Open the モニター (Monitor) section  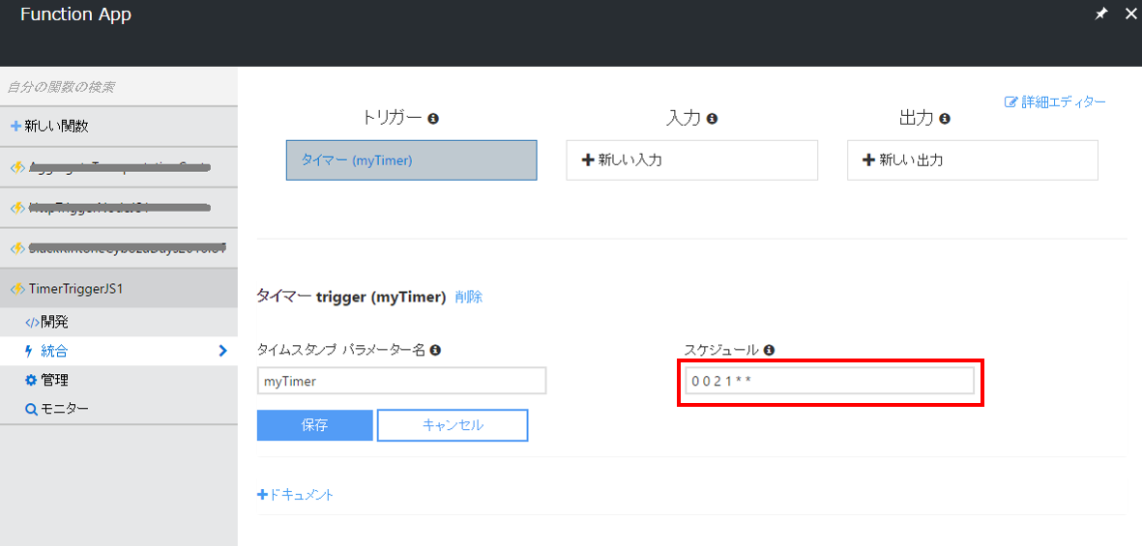(x=119, y=409)
